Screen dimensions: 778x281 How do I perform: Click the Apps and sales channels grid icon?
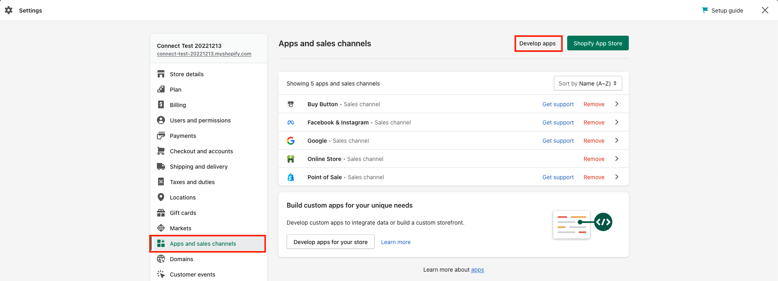pyautogui.click(x=161, y=243)
